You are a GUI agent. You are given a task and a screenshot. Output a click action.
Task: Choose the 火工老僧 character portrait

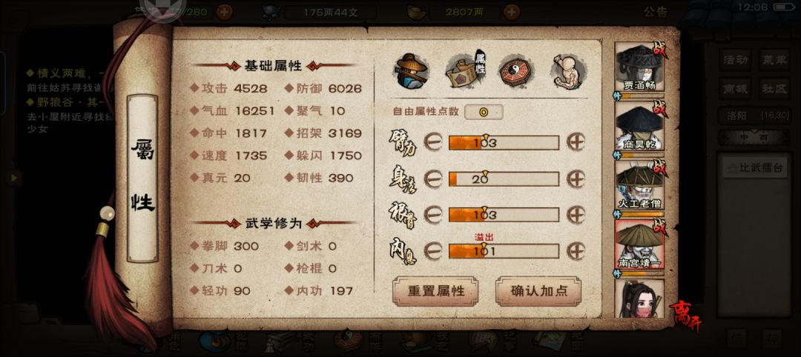pos(639,186)
